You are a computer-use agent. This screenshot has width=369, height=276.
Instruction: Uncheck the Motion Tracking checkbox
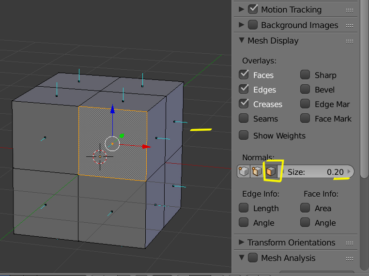click(x=253, y=9)
